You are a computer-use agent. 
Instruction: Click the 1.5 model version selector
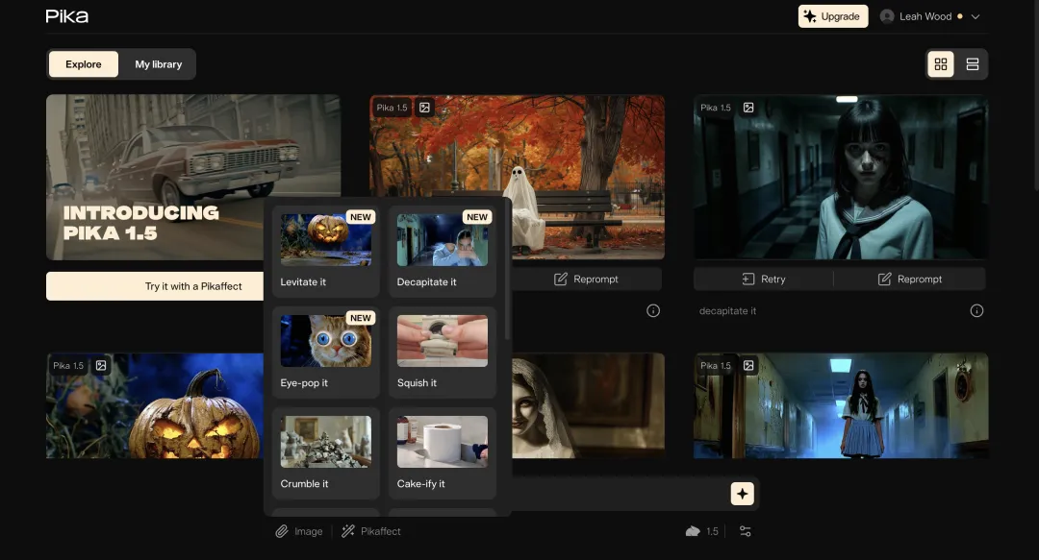point(702,531)
